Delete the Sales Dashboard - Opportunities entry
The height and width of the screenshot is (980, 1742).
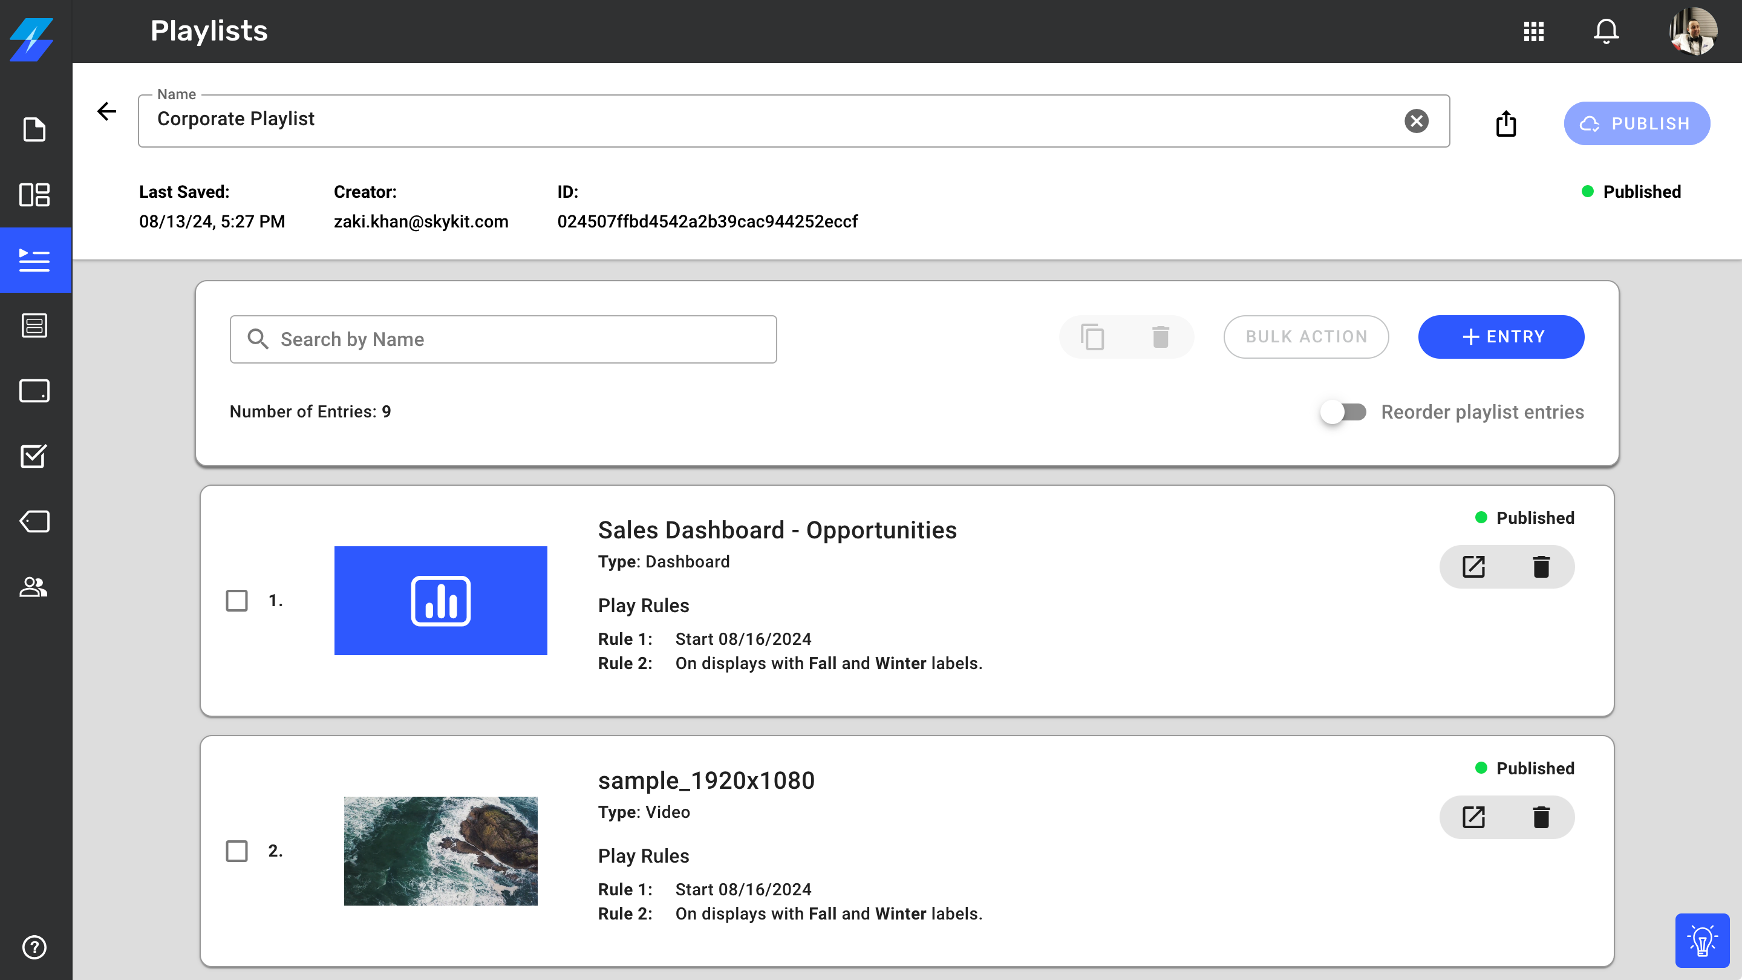tap(1541, 567)
